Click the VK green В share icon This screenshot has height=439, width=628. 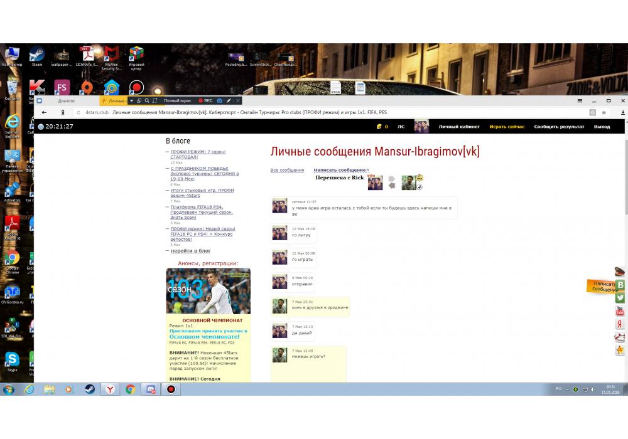[x=620, y=285]
